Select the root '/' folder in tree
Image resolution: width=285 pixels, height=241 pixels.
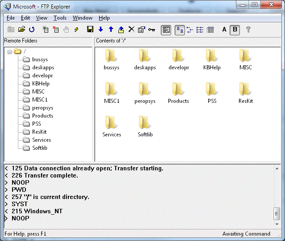tap(20, 51)
